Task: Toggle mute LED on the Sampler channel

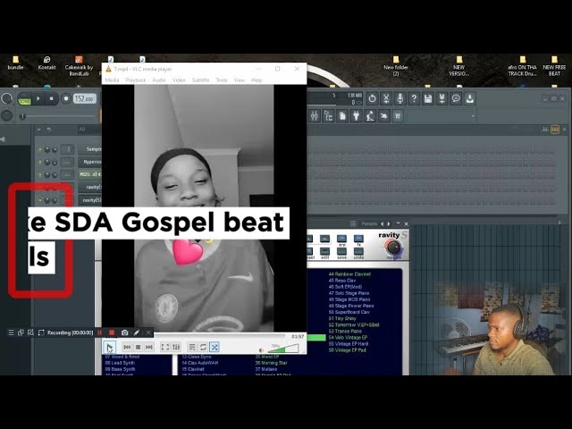Action: [40, 149]
